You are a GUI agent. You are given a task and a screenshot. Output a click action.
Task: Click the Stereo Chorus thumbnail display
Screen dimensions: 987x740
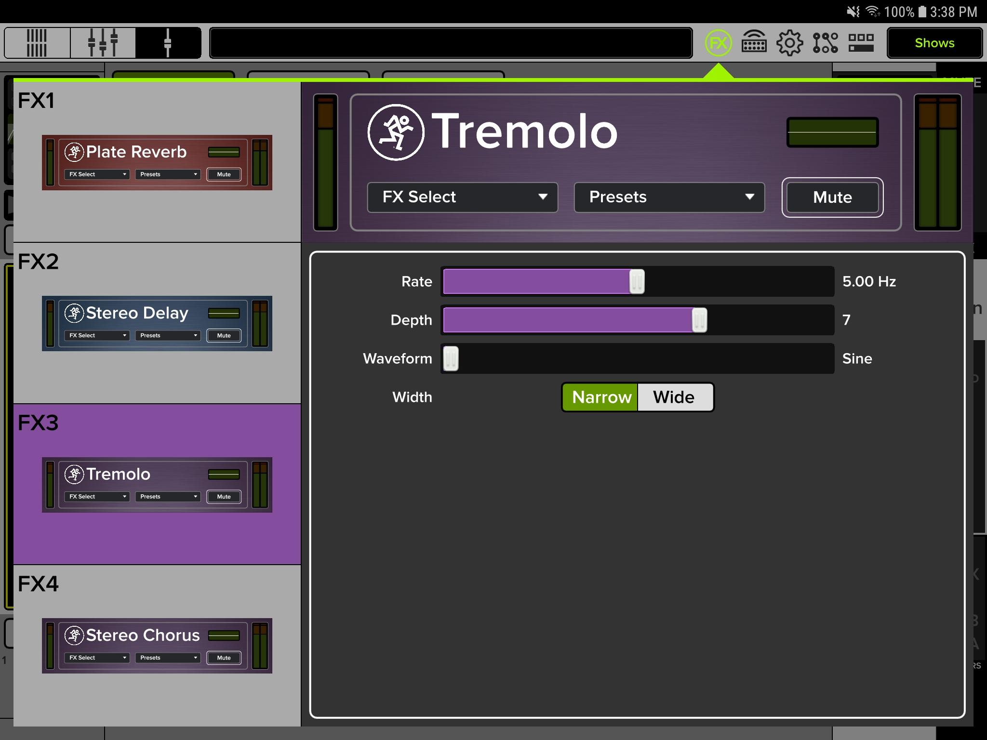click(224, 635)
